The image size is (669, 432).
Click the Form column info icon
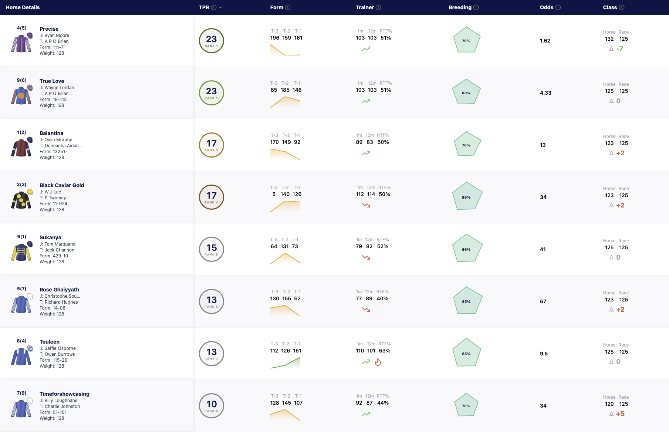(288, 7)
